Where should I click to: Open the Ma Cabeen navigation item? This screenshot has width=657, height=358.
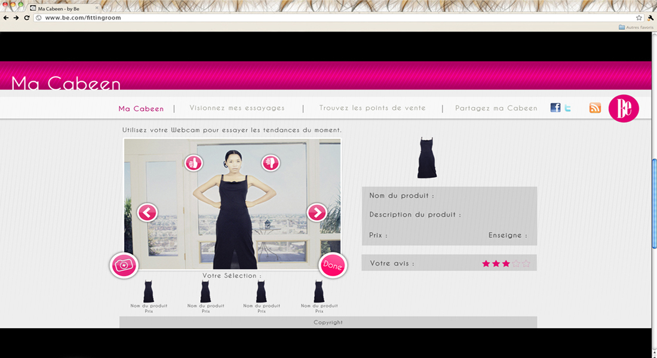pyautogui.click(x=141, y=109)
